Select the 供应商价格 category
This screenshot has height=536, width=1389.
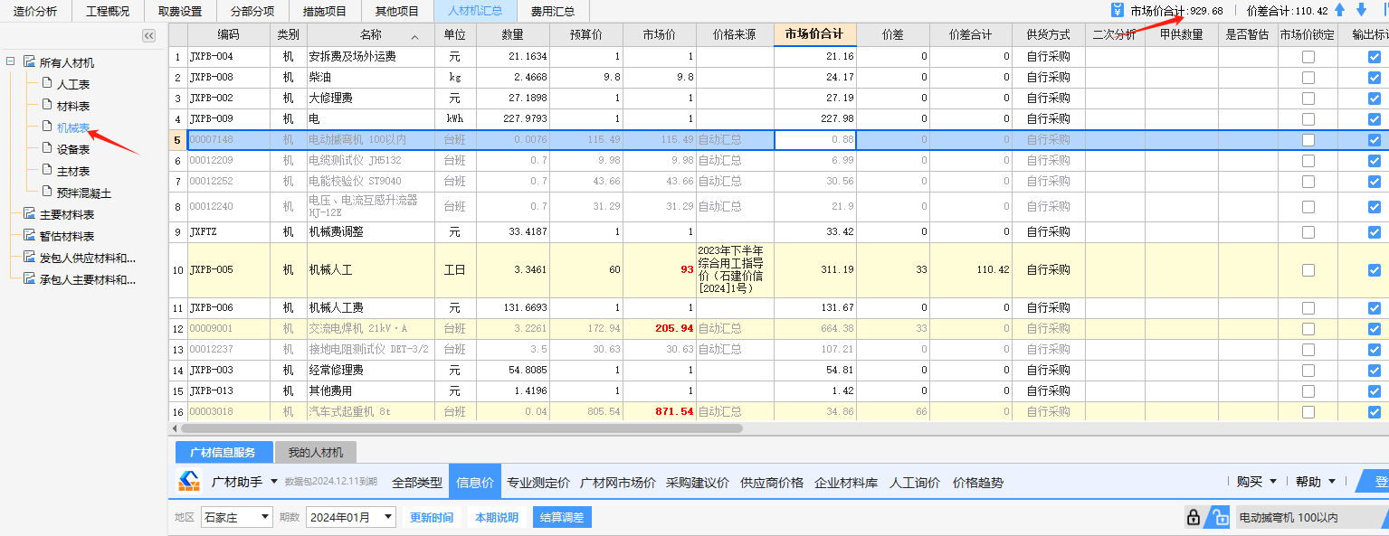point(772,482)
